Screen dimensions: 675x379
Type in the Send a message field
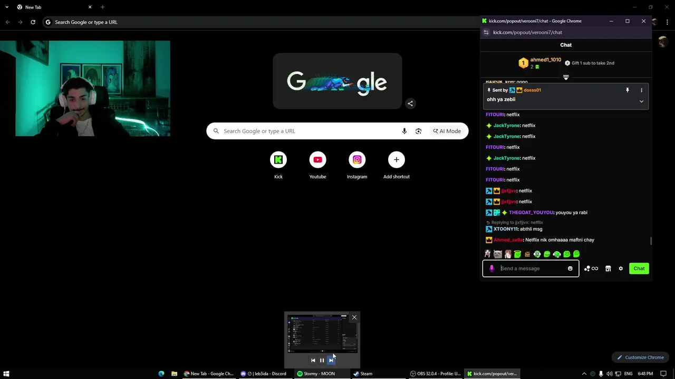[x=531, y=268]
